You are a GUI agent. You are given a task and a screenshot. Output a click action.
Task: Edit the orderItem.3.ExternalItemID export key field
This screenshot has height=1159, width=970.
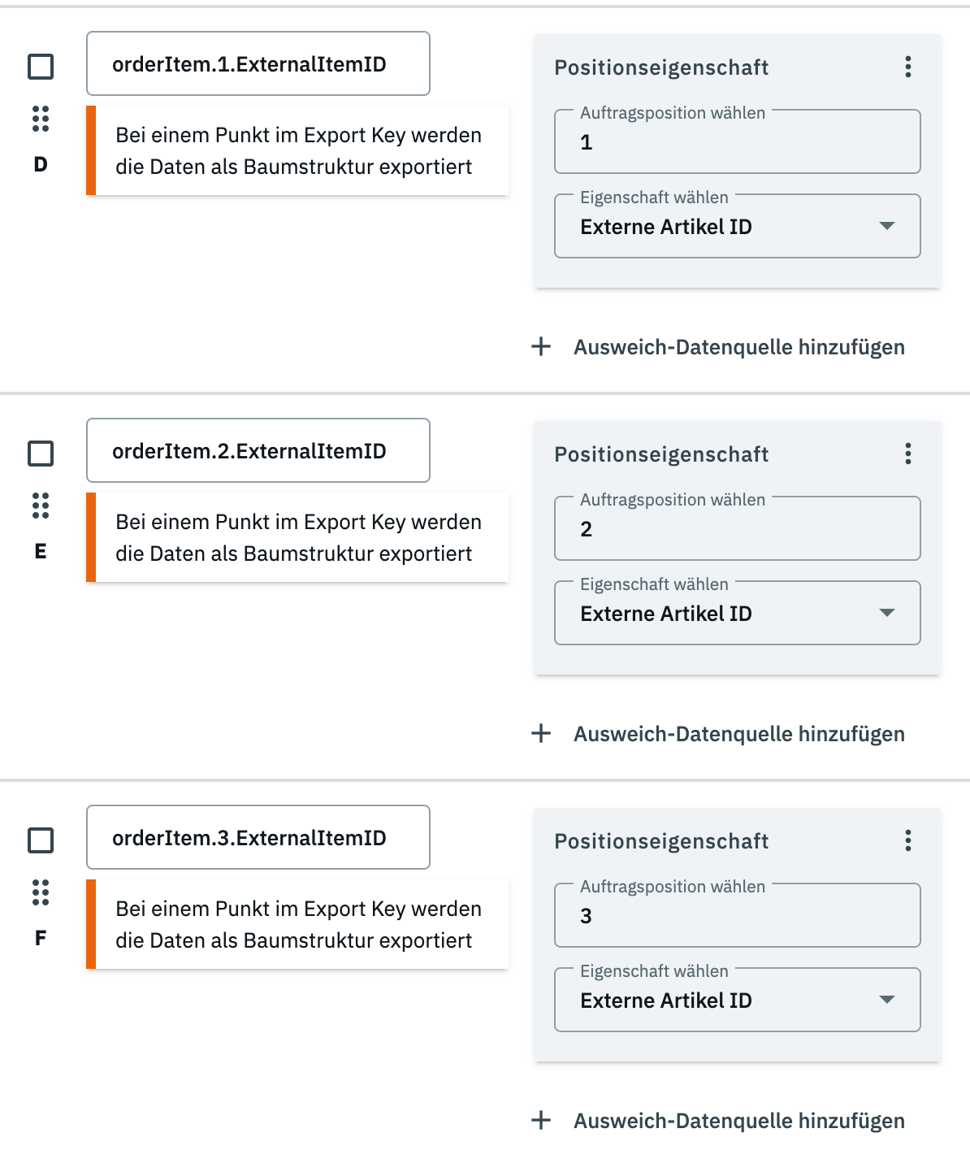click(x=258, y=838)
